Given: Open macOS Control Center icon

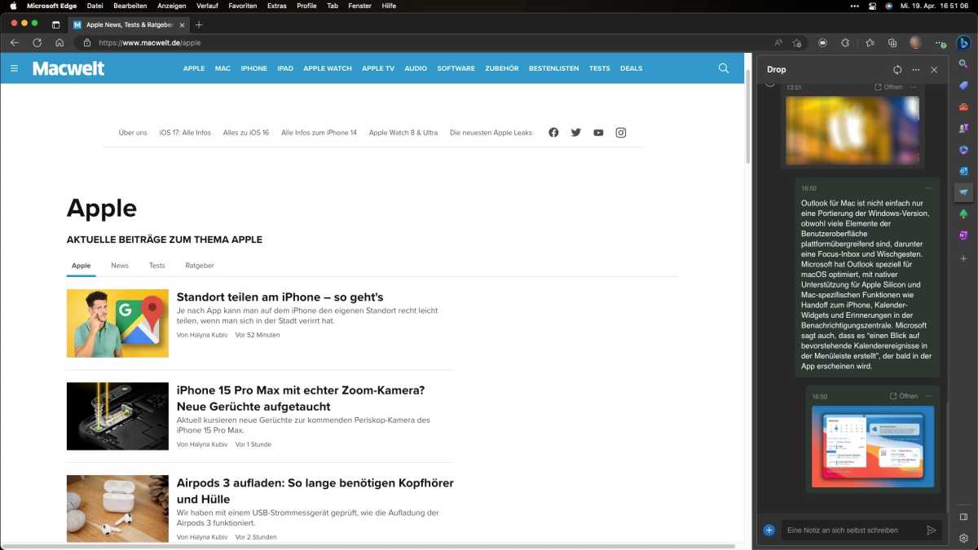Looking at the screenshot, I should click(871, 6).
